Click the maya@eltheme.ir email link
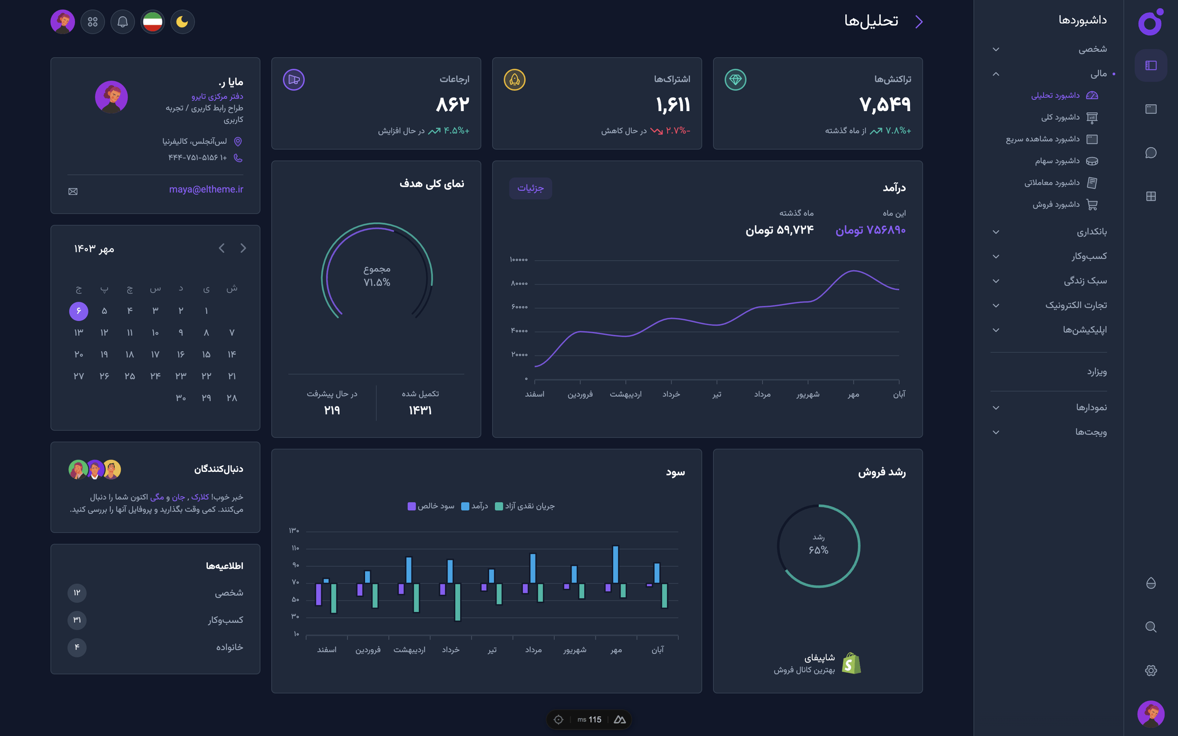The height and width of the screenshot is (736, 1178). pyautogui.click(x=206, y=189)
